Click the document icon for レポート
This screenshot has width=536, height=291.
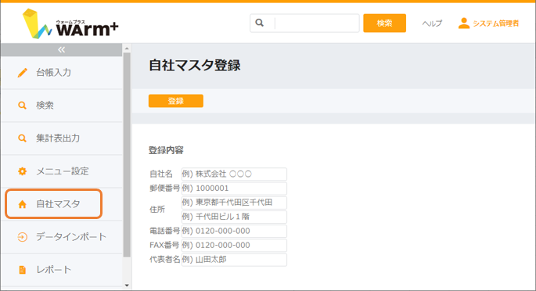(22, 270)
